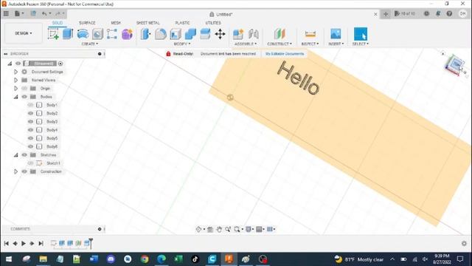The width and height of the screenshot is (472, 266).
Task: Open the CREATE dropdown menu
Action: [x=90, y=44]
